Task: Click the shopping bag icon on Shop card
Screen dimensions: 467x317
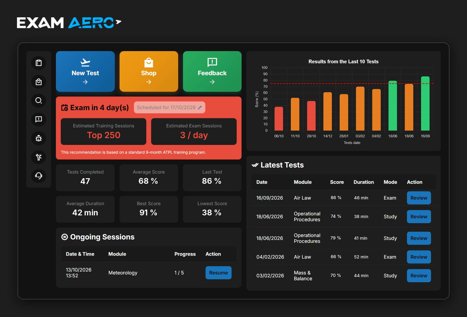Action: coord(149,63)
